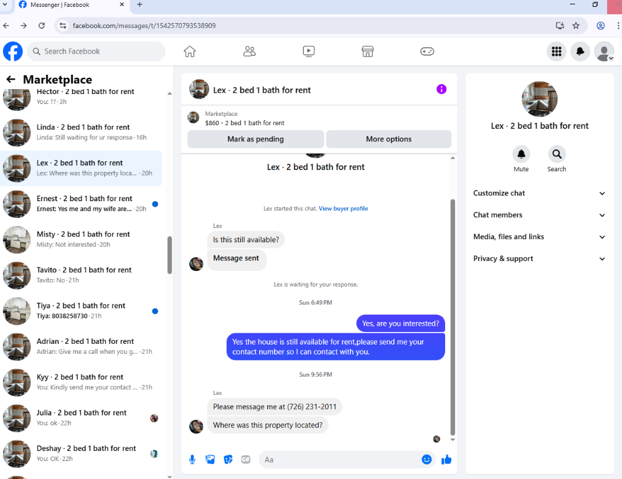Click the Facebook logo icon
Image resolution: width=622 pixels, height=479 pixels.
12,51
